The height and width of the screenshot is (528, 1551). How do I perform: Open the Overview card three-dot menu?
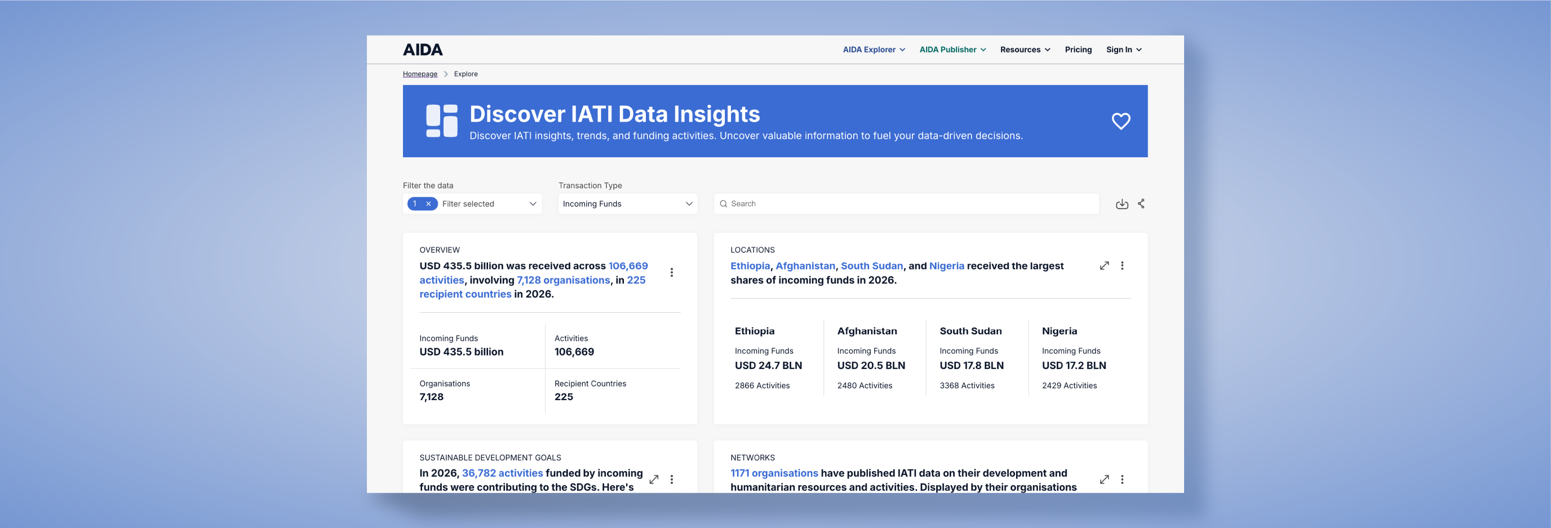(671, 272)
